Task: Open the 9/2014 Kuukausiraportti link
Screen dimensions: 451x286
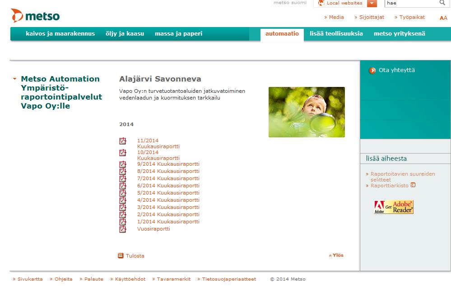Action: pos(168,164)
